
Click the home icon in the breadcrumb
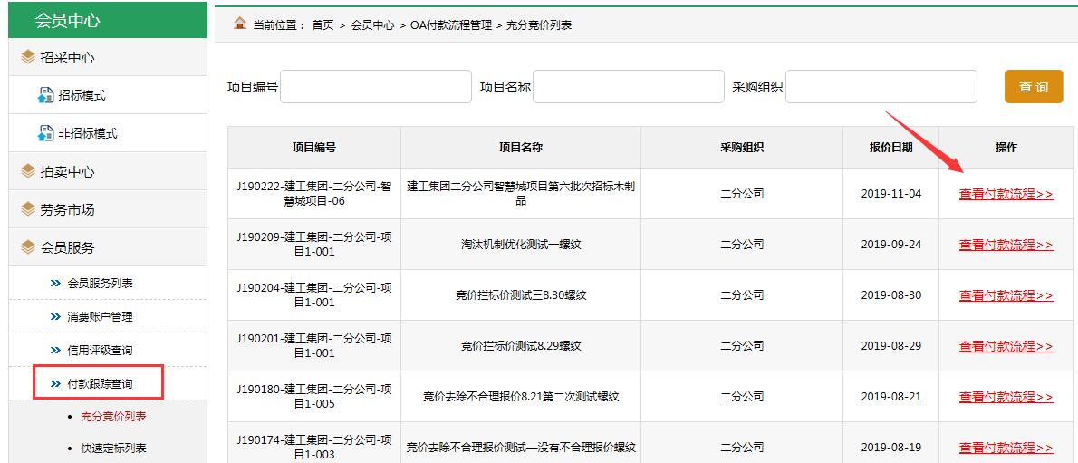pyautogui.click(x=239, y=24)
